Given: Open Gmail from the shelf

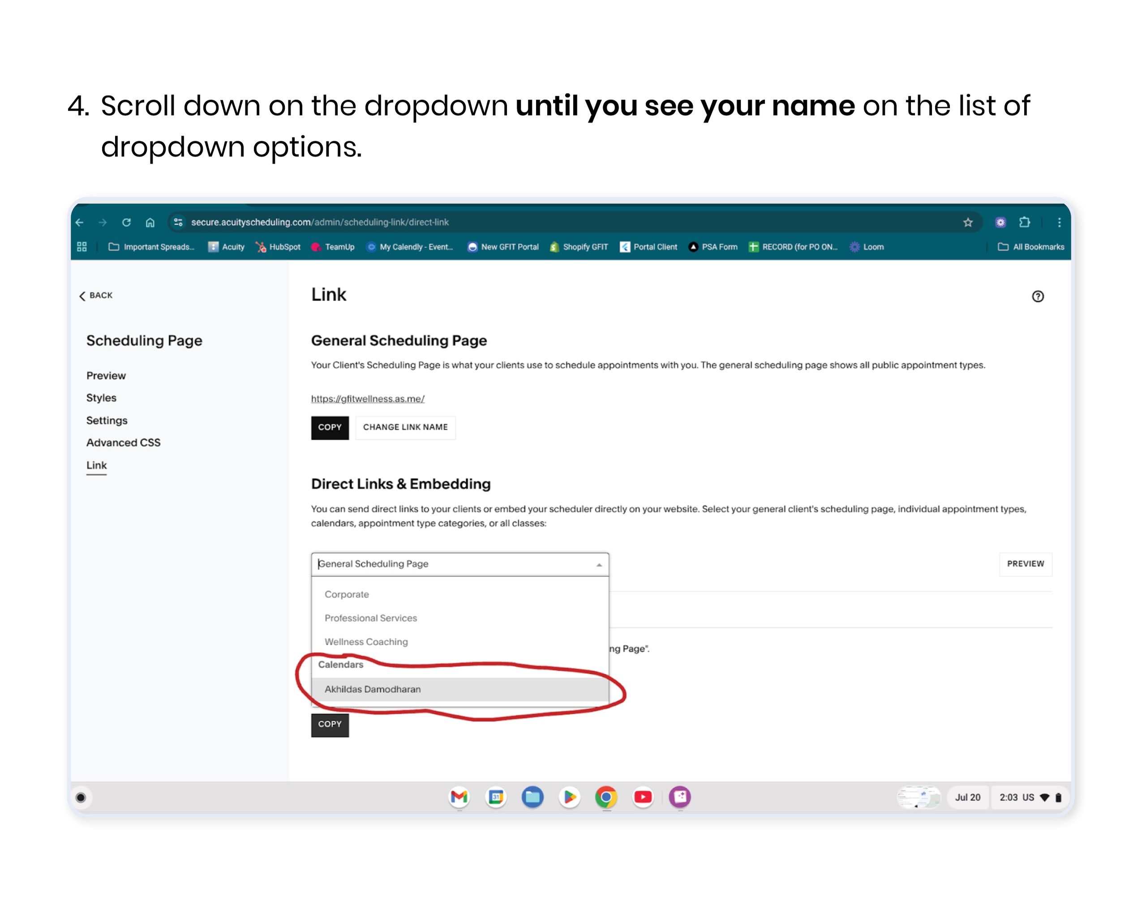Looking at the screenshot, I should point(459,797).
